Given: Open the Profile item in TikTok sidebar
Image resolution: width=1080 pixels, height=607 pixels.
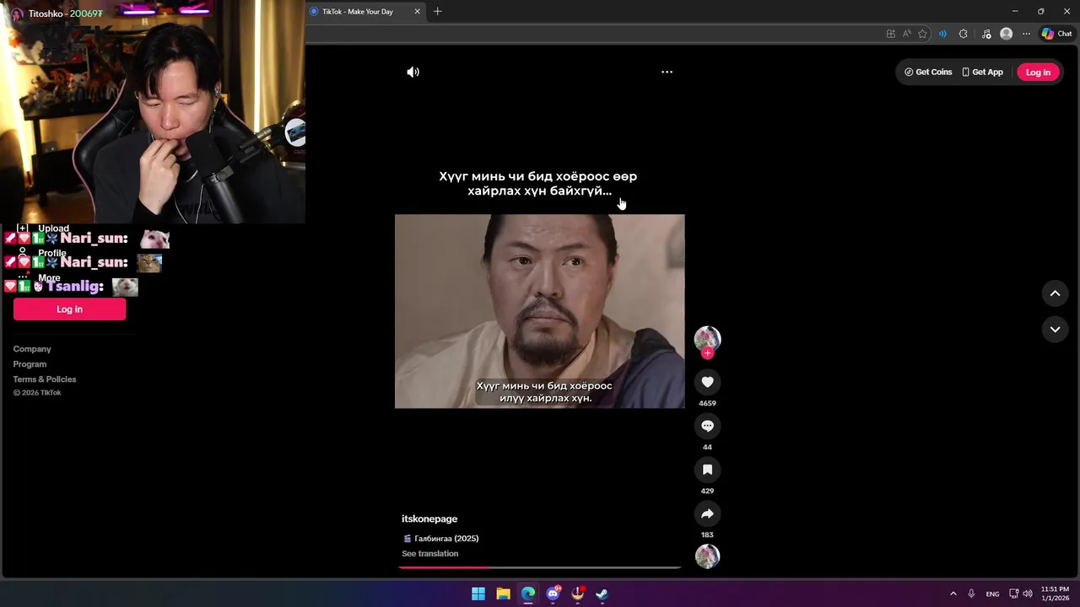Looking at the screenshot, I should click(x=44, y=253).
